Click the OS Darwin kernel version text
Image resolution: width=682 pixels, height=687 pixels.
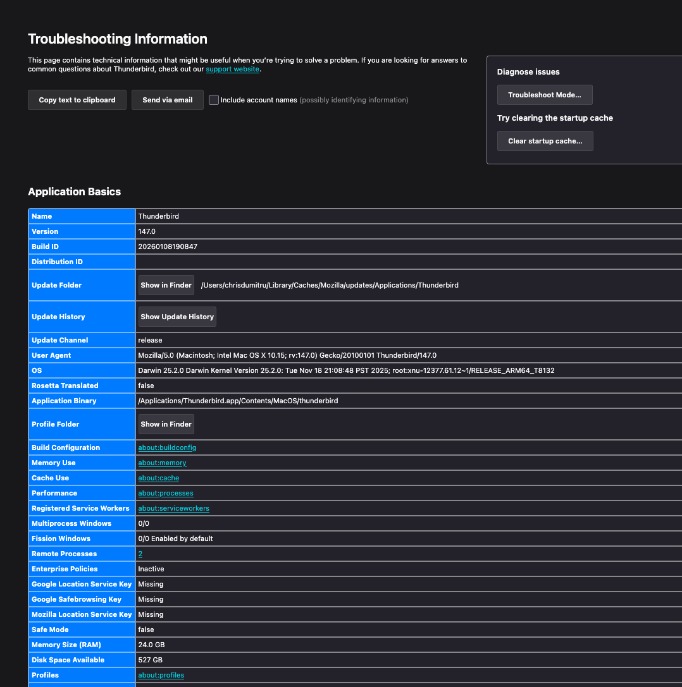pos(346,370)
